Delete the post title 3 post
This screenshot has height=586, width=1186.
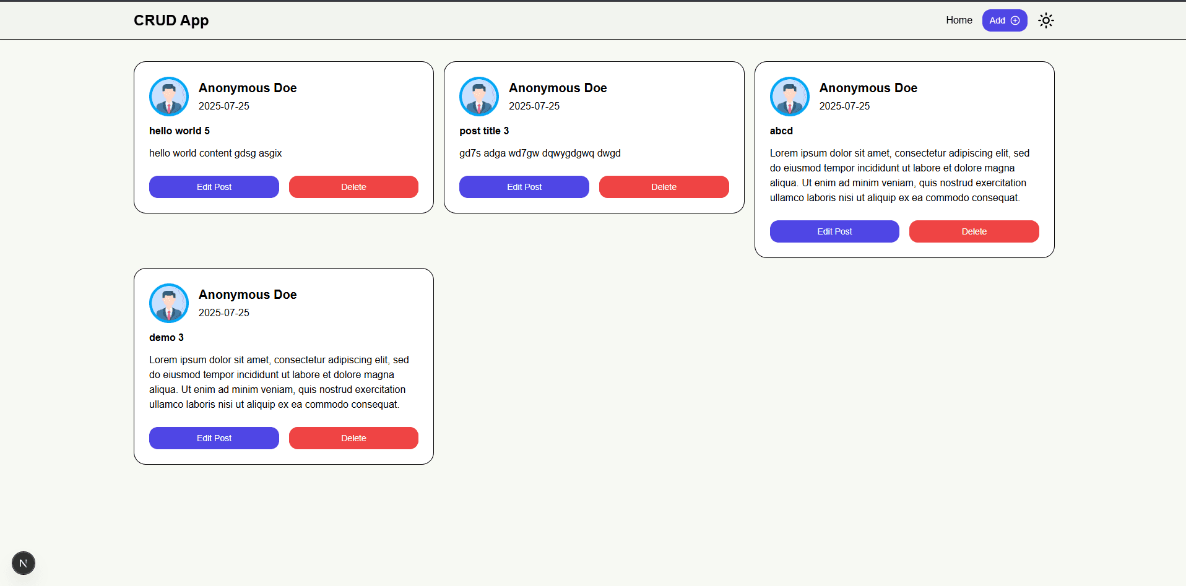pyautogui.click(x=664, y=187)
